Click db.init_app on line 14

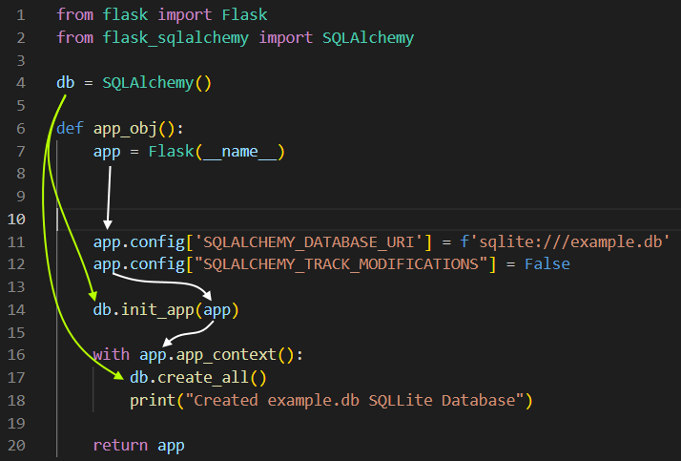click(x=143, y=310)
